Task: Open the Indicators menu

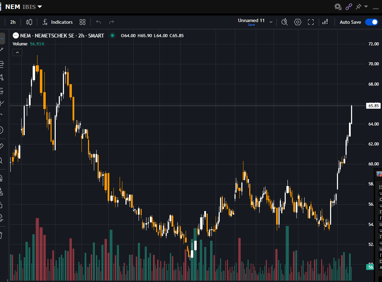Action: click(x=57, y=22)
